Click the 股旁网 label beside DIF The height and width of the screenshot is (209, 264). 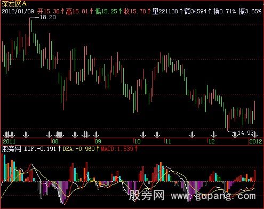click(12, 149)
